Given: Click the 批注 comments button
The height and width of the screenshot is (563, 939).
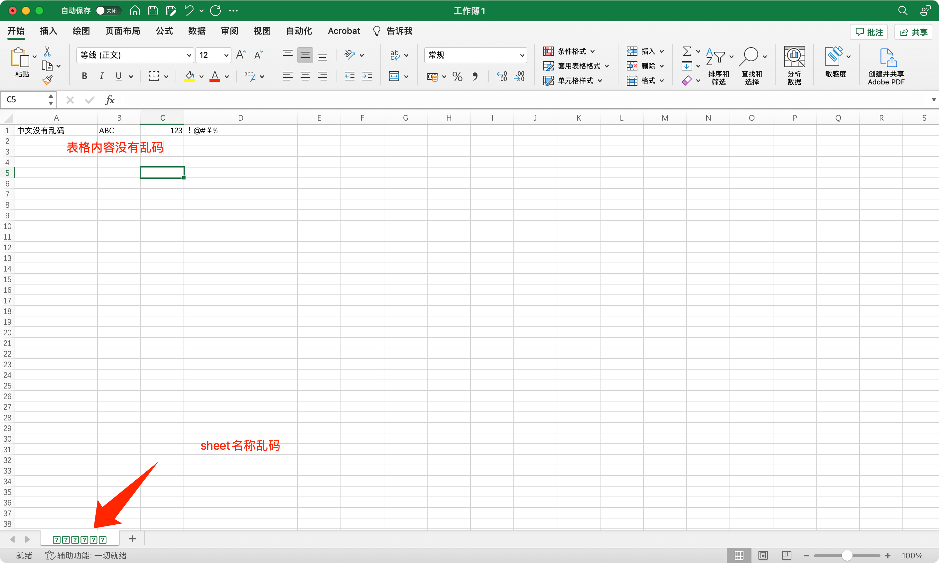Looking at the screenshot, I should point(869,32).
